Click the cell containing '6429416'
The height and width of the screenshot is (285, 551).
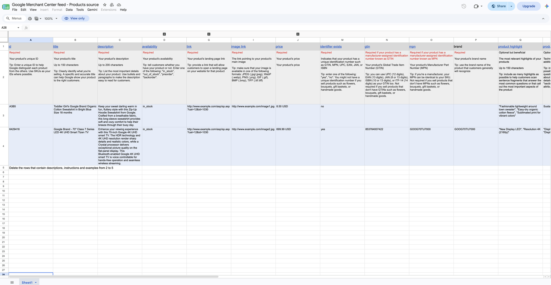coord(31,146)
